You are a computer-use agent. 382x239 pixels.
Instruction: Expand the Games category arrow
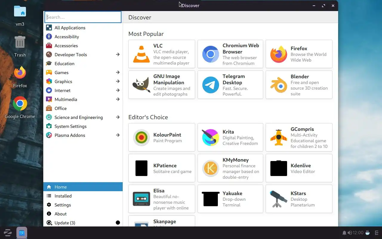coord(118,72)
